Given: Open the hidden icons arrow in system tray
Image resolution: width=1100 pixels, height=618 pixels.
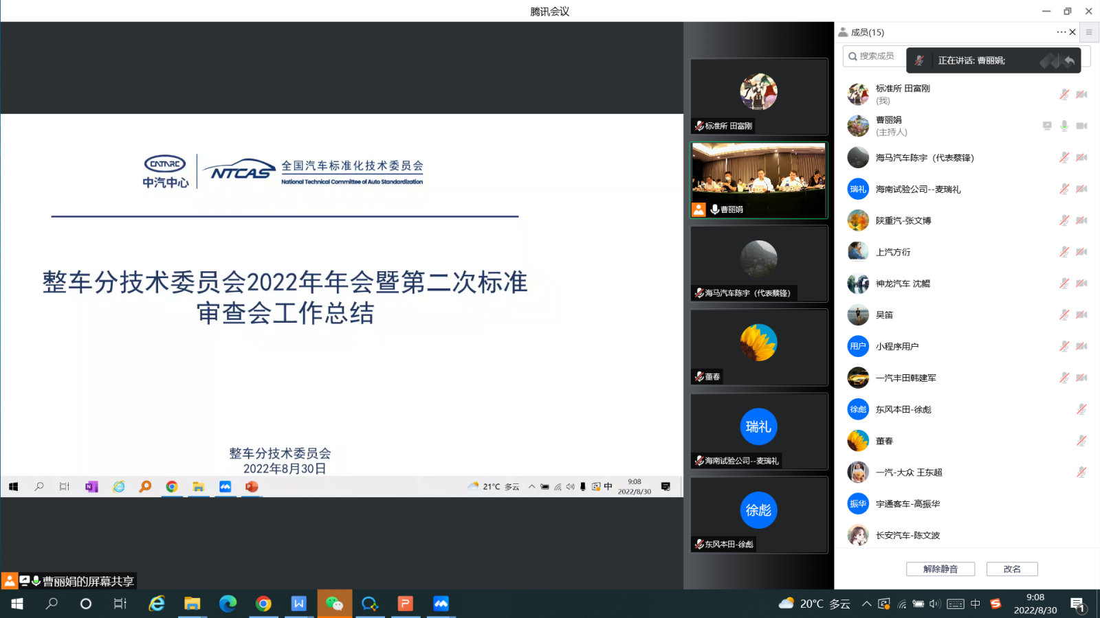Looking at the screenshot, I should tap(867, 604).
